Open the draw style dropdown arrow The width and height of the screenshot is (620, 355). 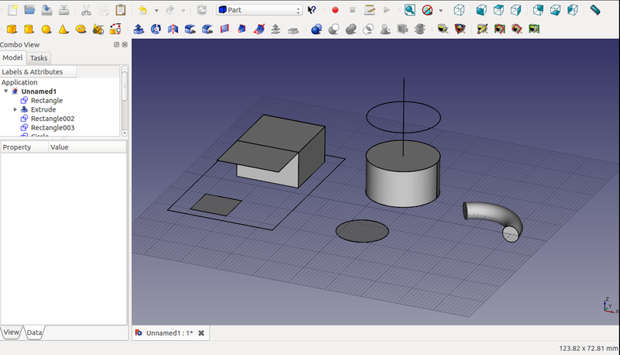pos(441,10)
